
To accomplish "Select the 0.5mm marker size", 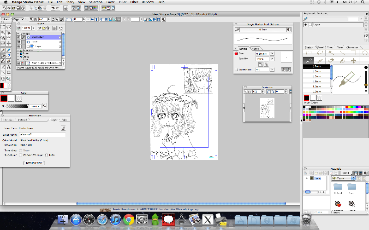I will pyautogui.click(x=316, y=76).
